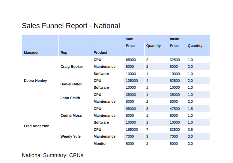The image size is (233, 163).
Task: Click the sum price value 165000
Action: 132,130
